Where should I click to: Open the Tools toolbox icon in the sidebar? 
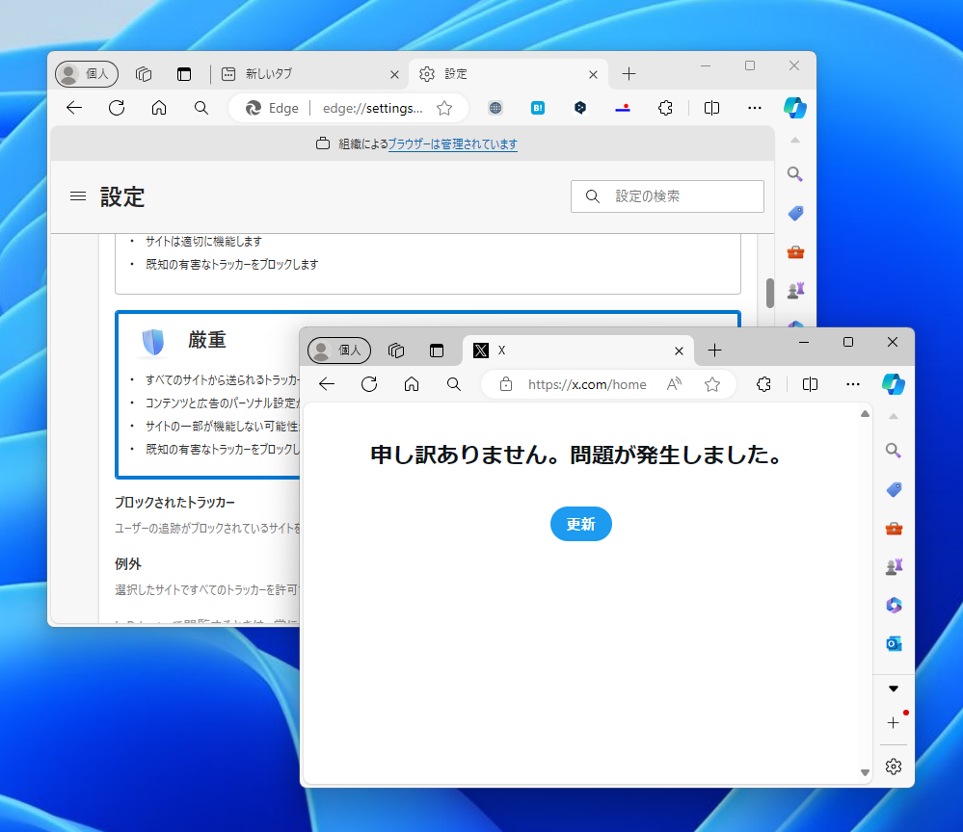point(893,528)
